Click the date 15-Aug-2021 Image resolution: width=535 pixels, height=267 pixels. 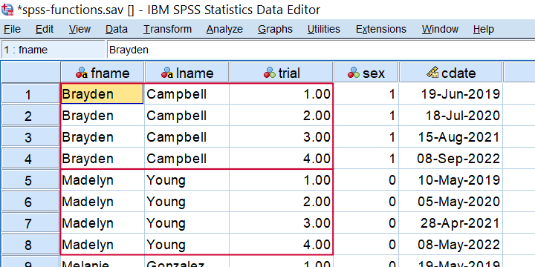click(x=450, y=137)
